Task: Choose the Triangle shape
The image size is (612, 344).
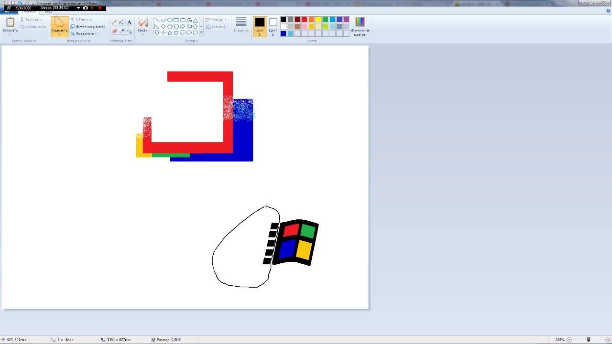Action: (x=195, y=20)
